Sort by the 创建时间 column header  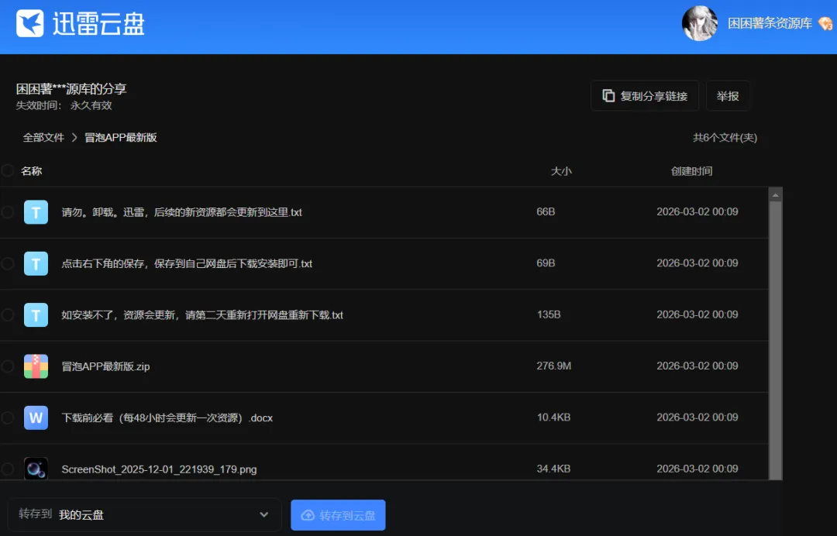[691, 171]
